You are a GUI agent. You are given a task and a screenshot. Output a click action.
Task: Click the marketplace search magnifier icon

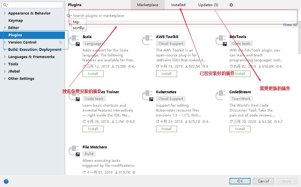coord(69,16)
